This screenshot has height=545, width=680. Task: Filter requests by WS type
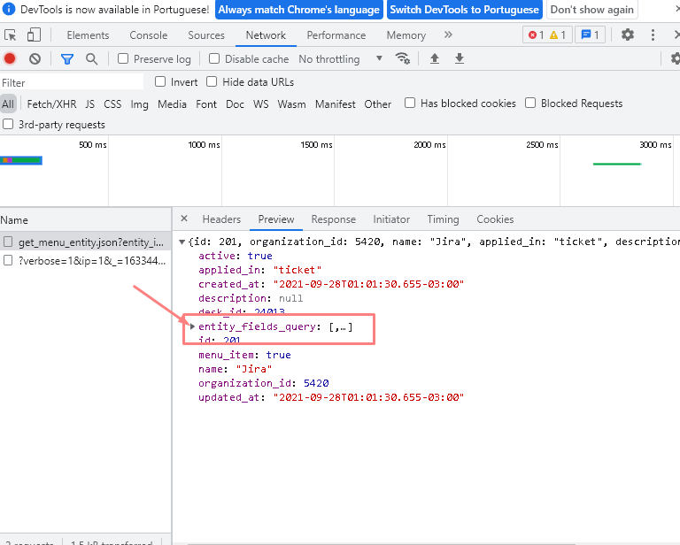click(260, 104)
